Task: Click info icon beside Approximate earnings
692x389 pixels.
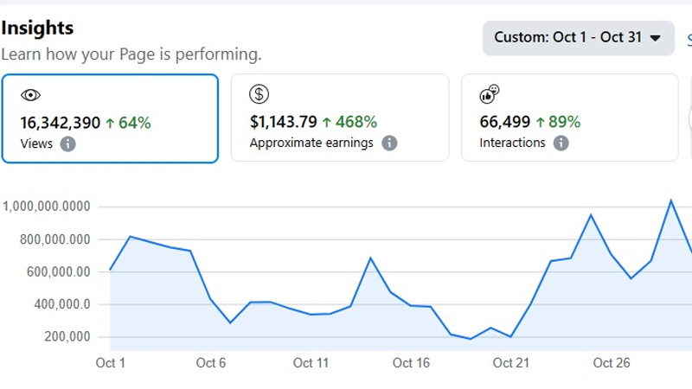Action: coord(389,143)
